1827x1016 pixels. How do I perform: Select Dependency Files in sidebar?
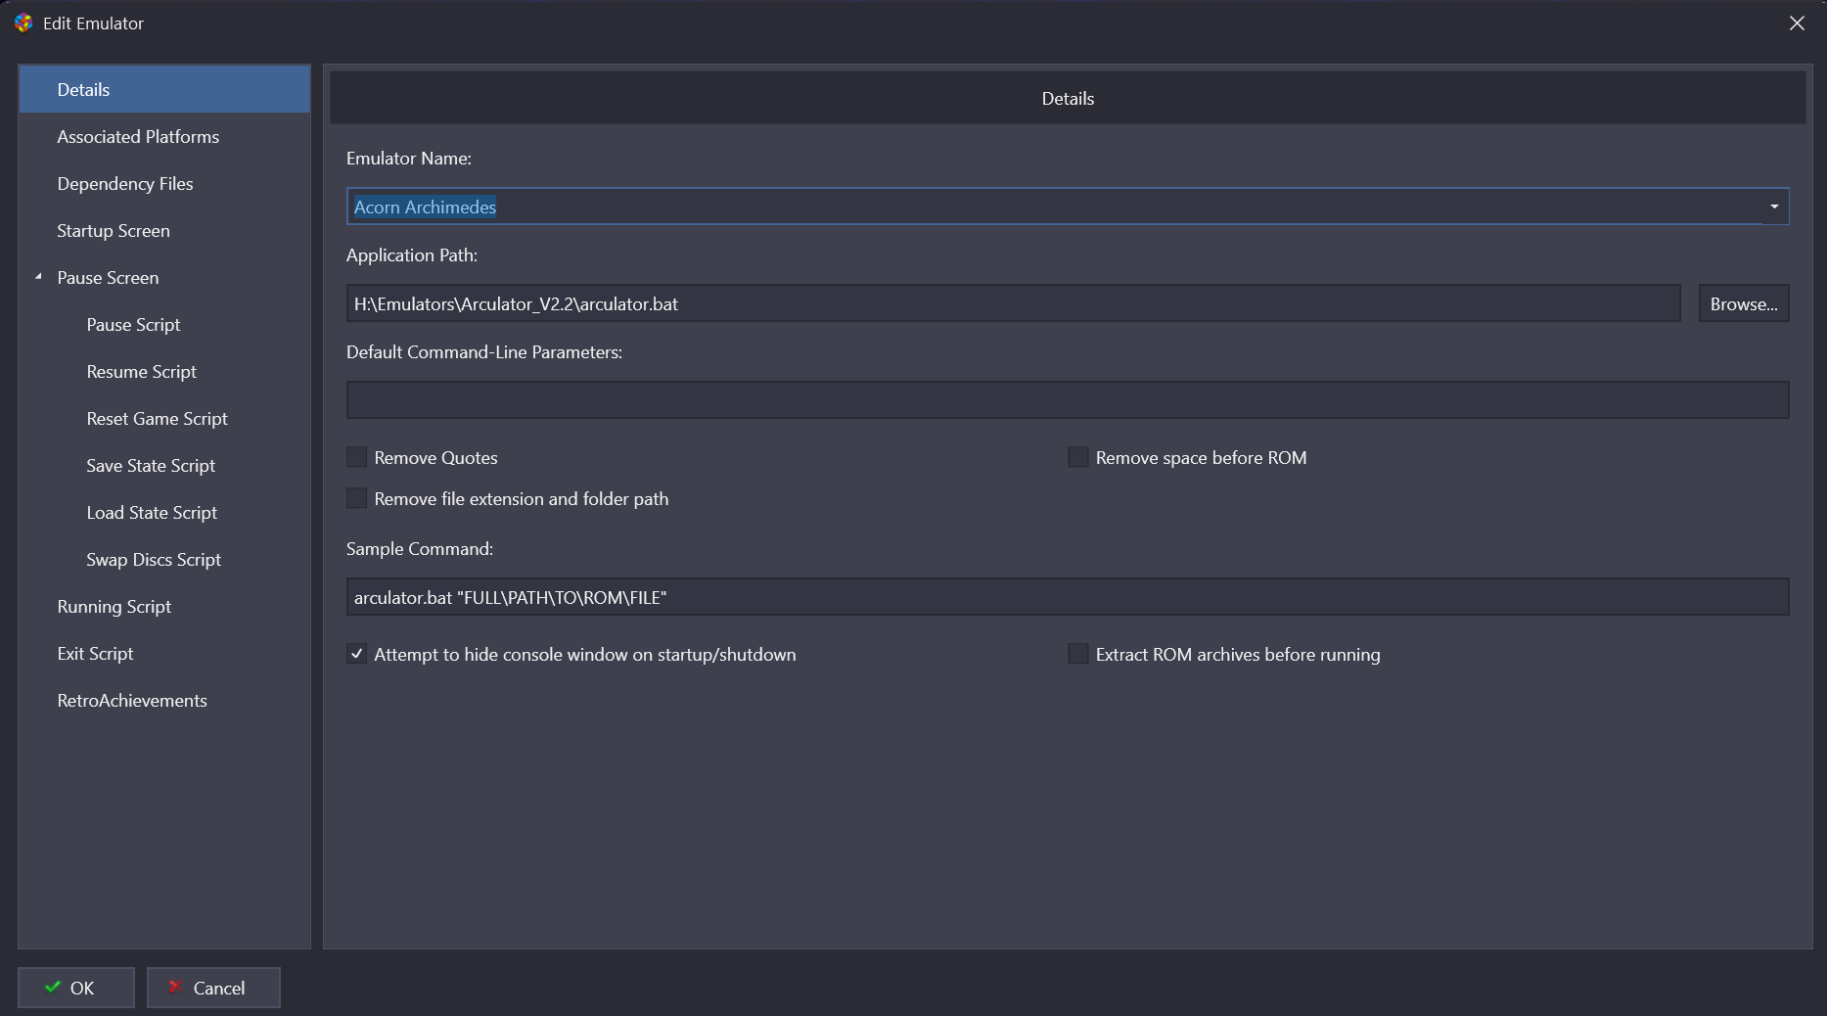[x=125, y=183]
